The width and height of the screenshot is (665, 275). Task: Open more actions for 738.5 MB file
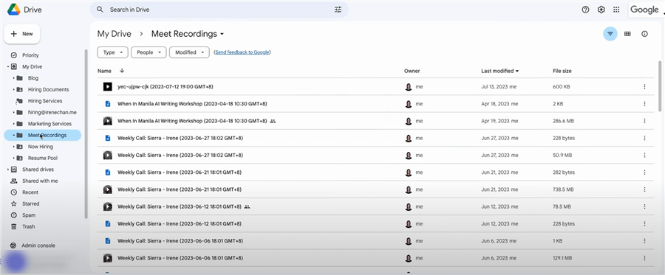pyautogui.click(x=644, y=189)
